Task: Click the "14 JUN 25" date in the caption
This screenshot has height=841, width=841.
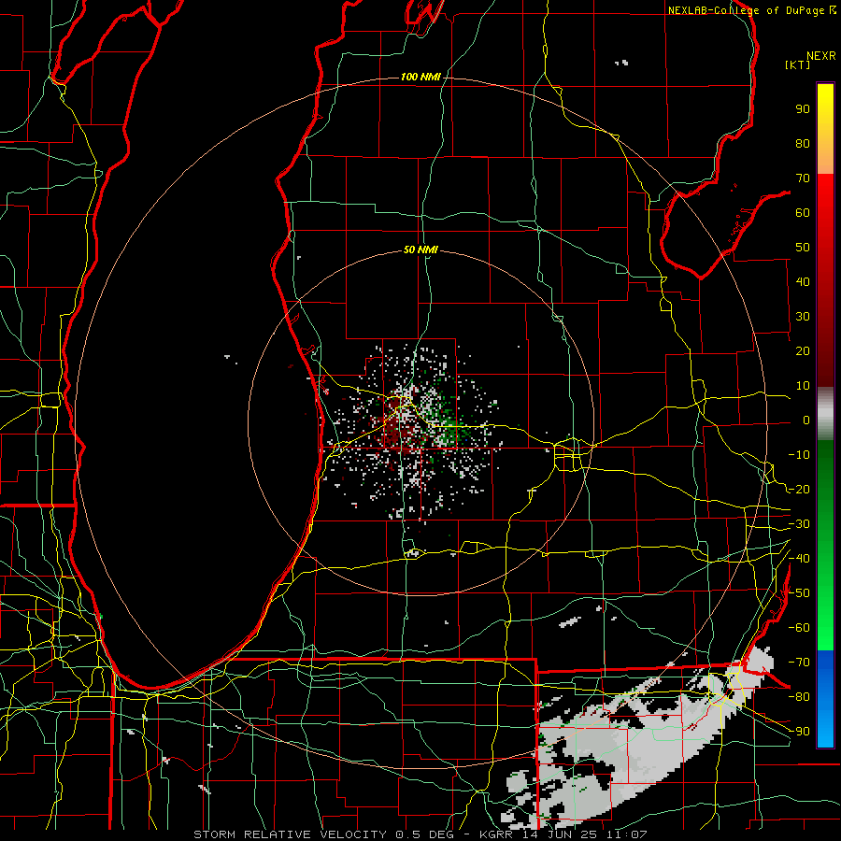Action: coord(561,834)
